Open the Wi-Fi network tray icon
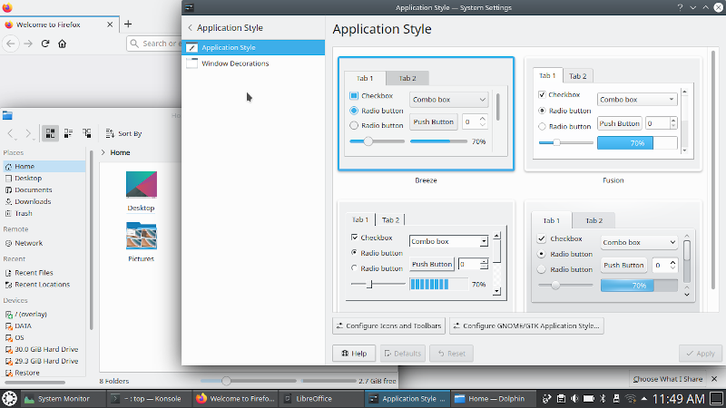 tap(631, 398)
